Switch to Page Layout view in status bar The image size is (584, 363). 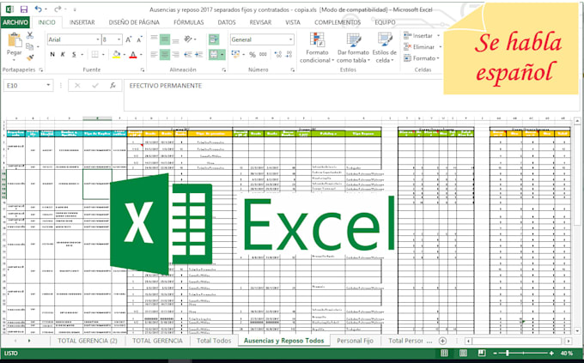pos(463,353)
